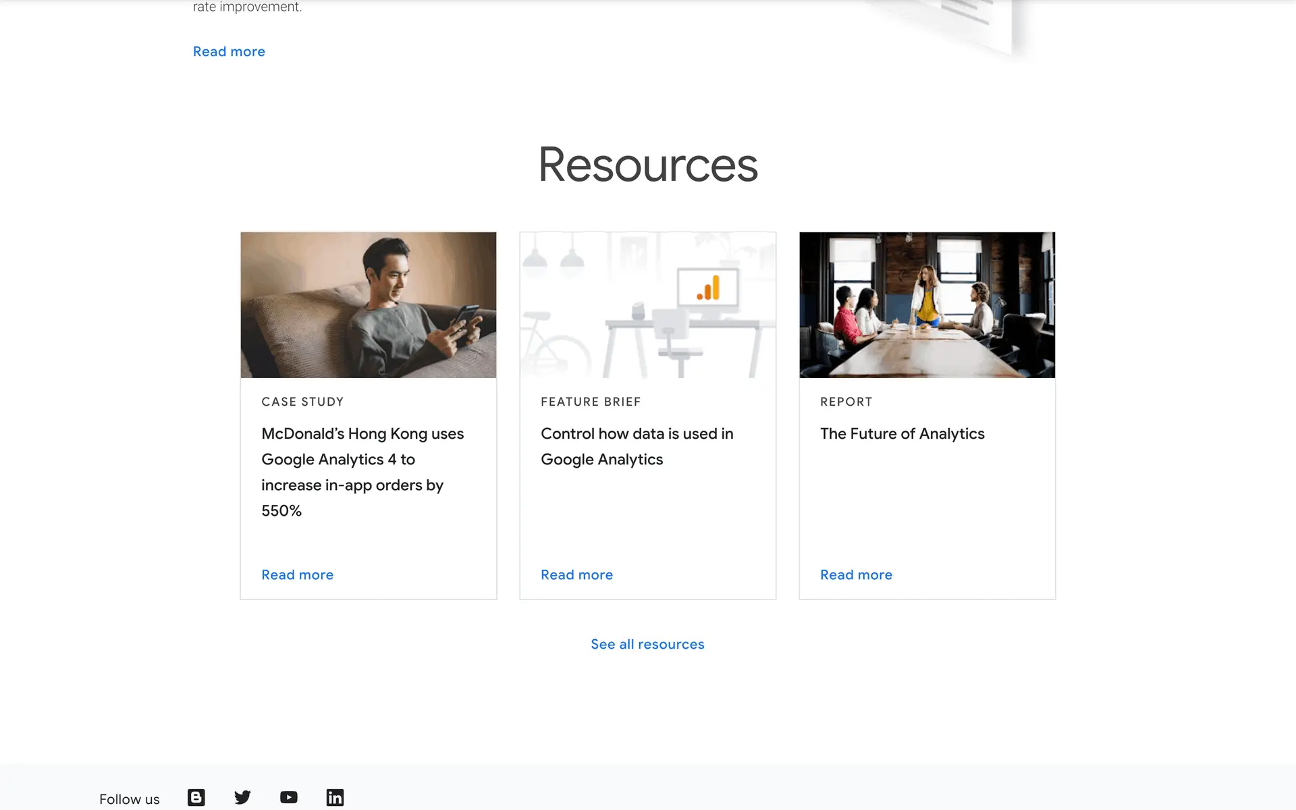Open The Future of Analytics title

[902, 433]
